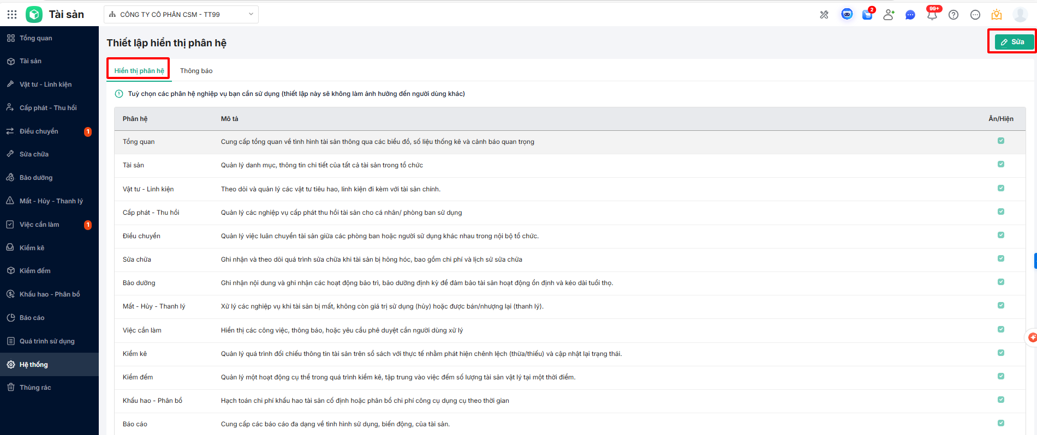This screenshot has height=435, width=1037.
Task: Open the shopping cart icon
Action: click(x=867, y=15)
